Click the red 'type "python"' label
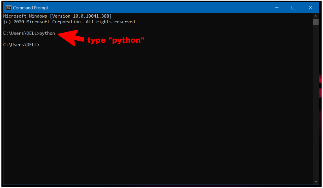The image size is (323, 188). (116, 40)
